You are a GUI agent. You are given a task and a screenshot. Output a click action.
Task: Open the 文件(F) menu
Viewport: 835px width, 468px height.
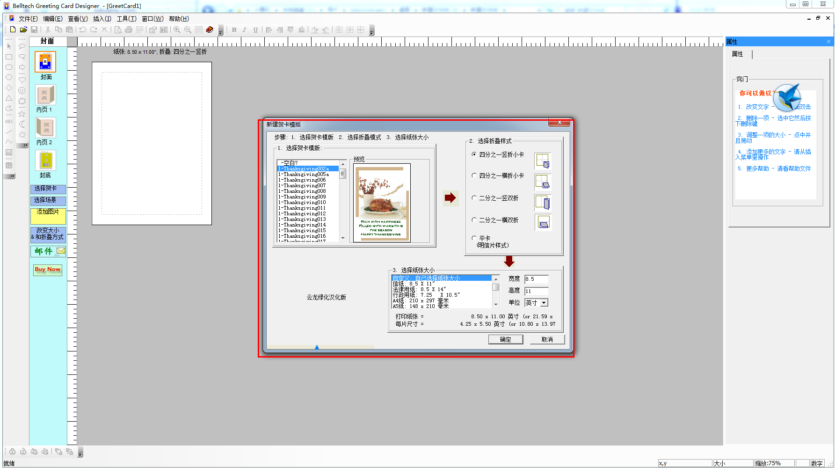tap(28, 19)
